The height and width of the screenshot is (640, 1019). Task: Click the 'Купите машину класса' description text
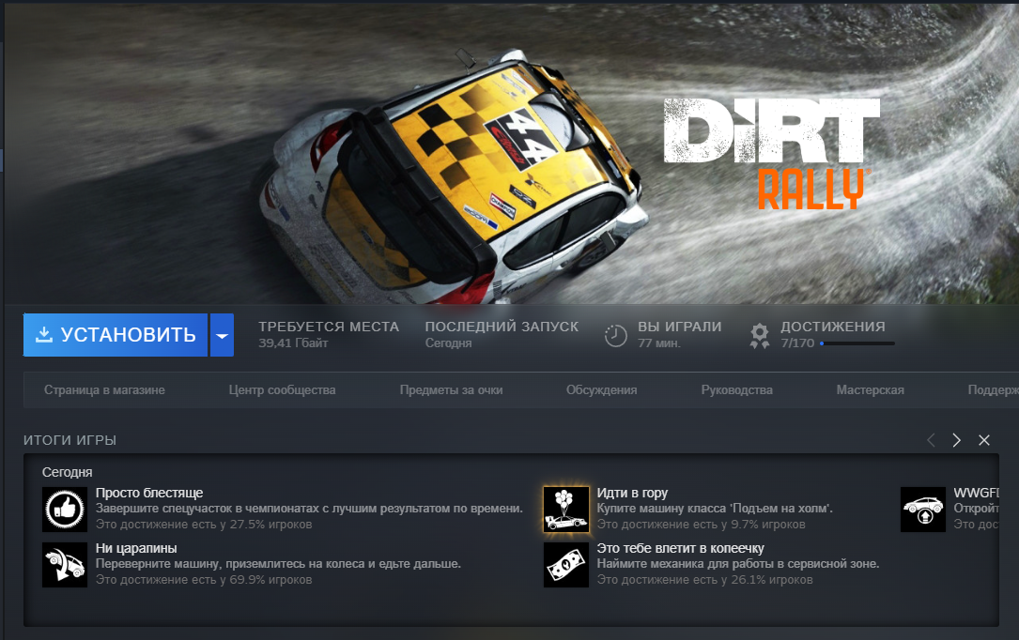click(x=714, y=509)
